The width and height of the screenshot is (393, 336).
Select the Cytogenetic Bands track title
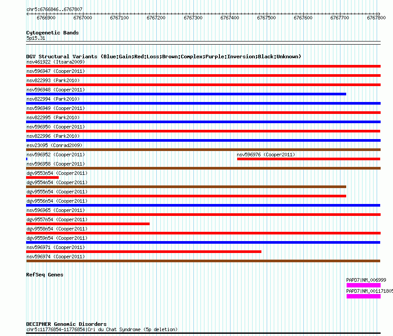pyautogui.click(x=53, y=33)
